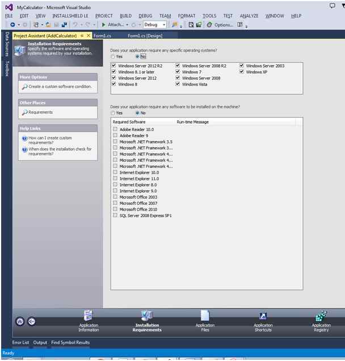Open the TOOLS menu
Screen dimensions: 345x361
click(x=209, y=16)
